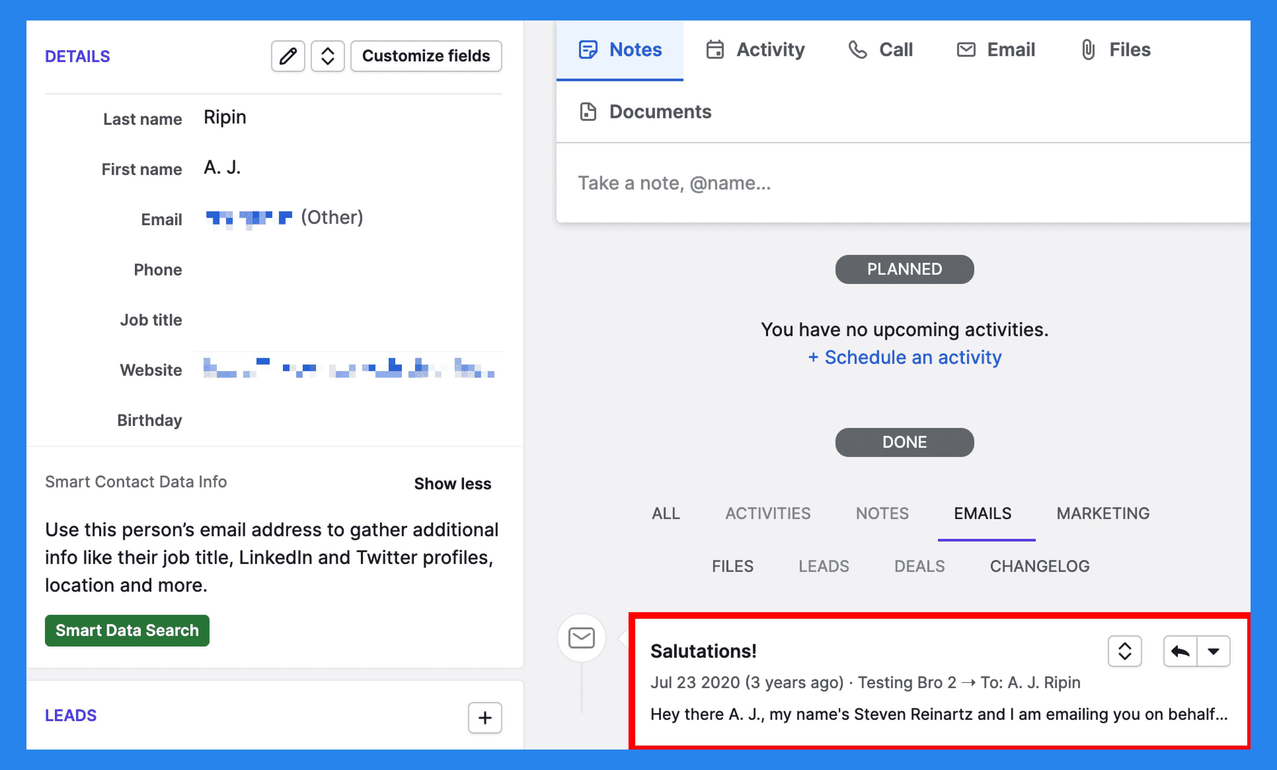This screenshot has width=1277, height=770.
Task: Click the First name value A. J.
Action: coord(222,168)
